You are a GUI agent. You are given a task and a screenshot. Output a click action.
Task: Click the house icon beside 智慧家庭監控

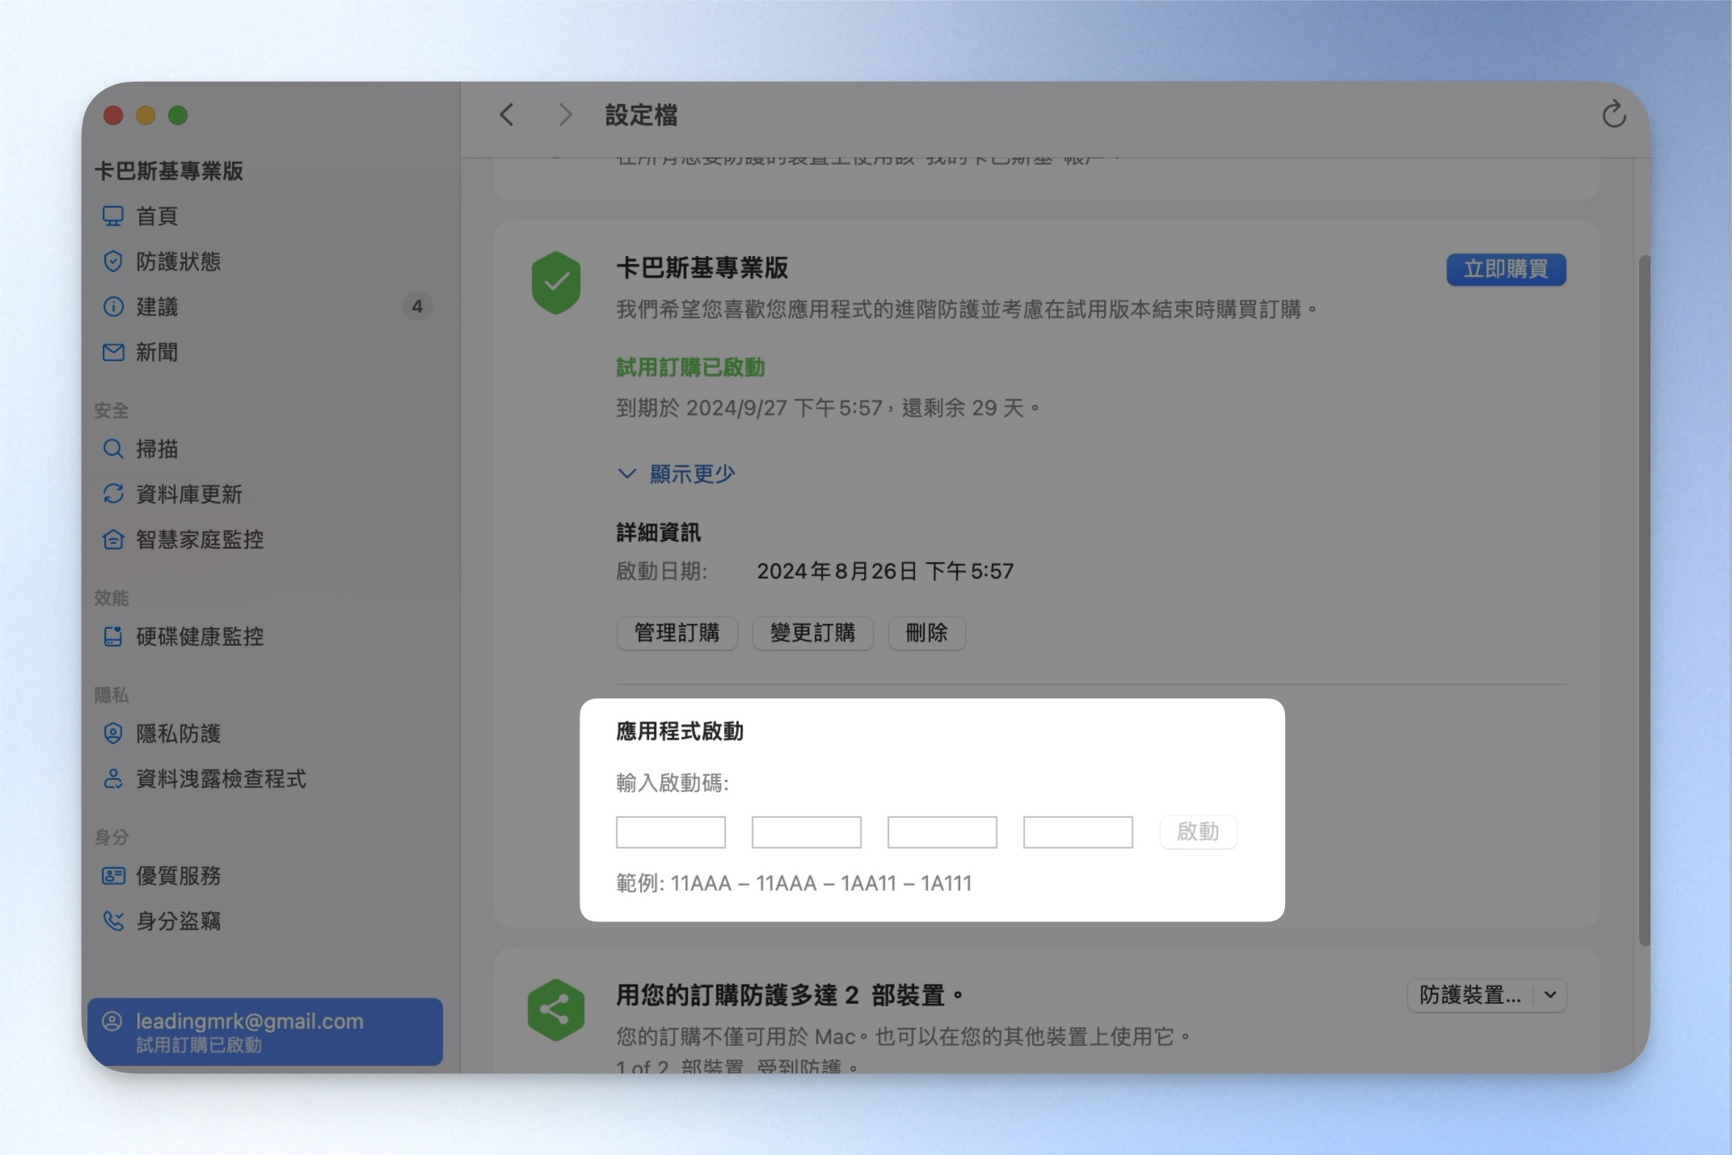click(113, 539)
